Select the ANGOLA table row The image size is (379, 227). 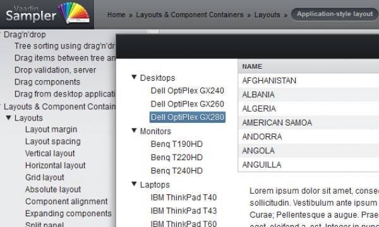pyautogui.click(x=308, y=151)
